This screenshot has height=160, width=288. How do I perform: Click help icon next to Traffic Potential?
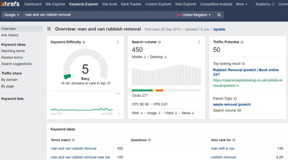click(x=242, y=42)
